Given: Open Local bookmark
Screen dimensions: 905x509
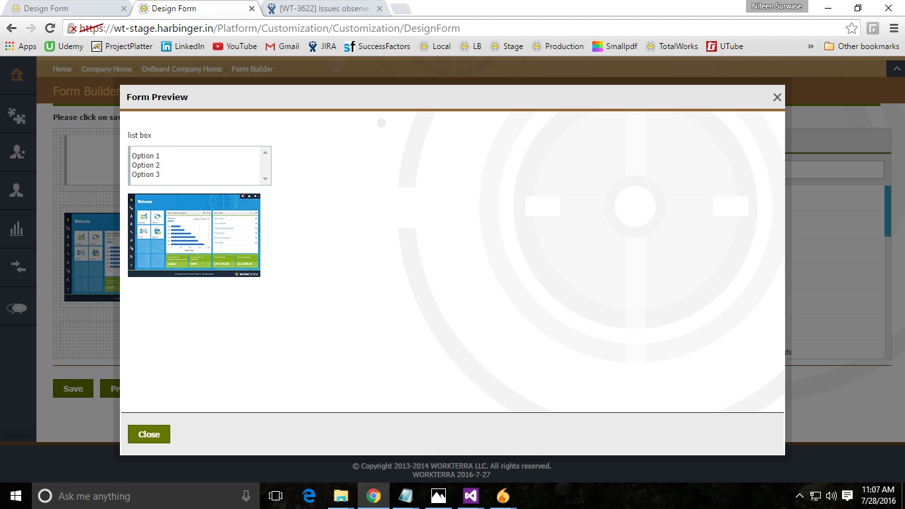Looking at the screenshot, I should [x=435, y=46].
